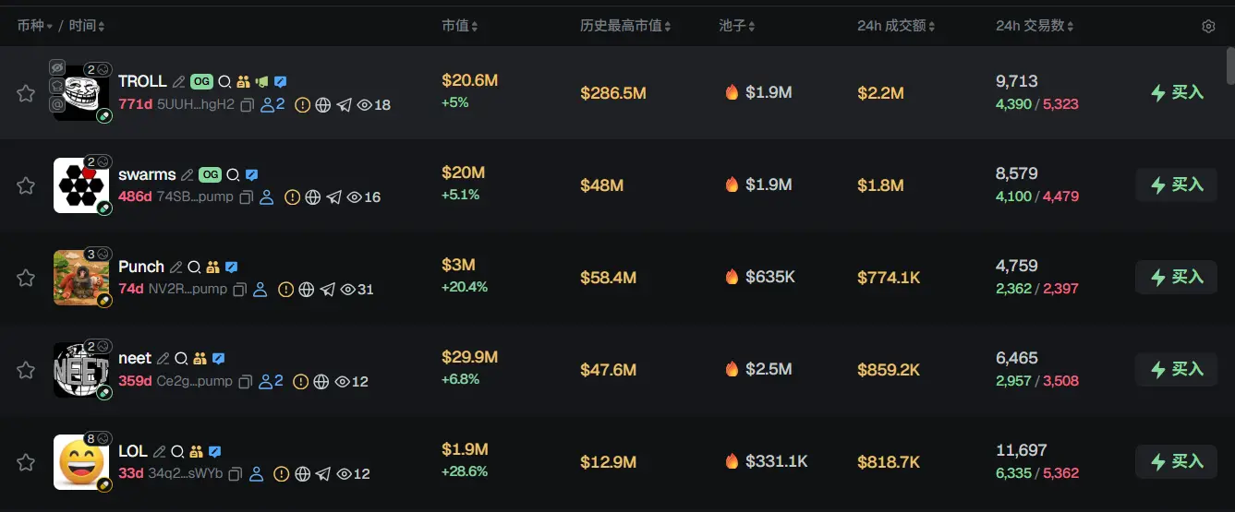Sort by 历史最高市值 column header
Screen dimensions: 1235x512
[625, 26]
